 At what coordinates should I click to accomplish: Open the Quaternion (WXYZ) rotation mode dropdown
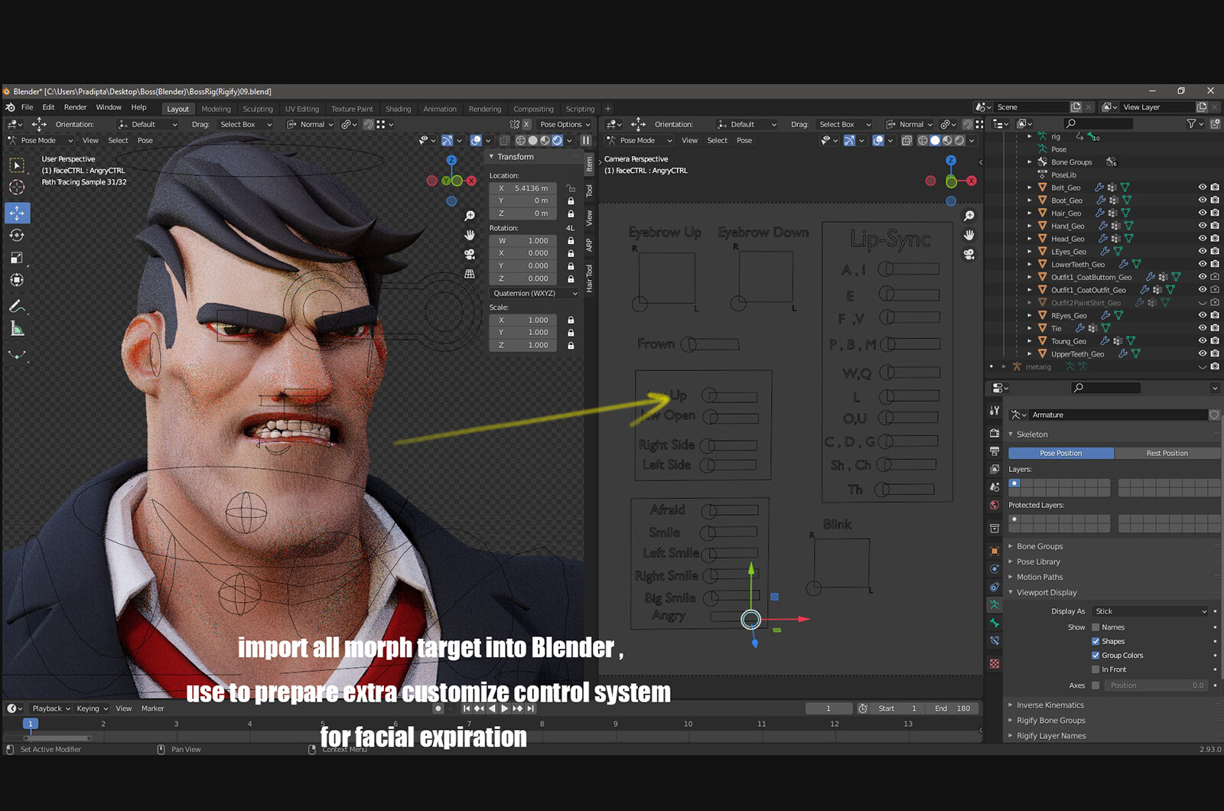[x=535, y=293]
